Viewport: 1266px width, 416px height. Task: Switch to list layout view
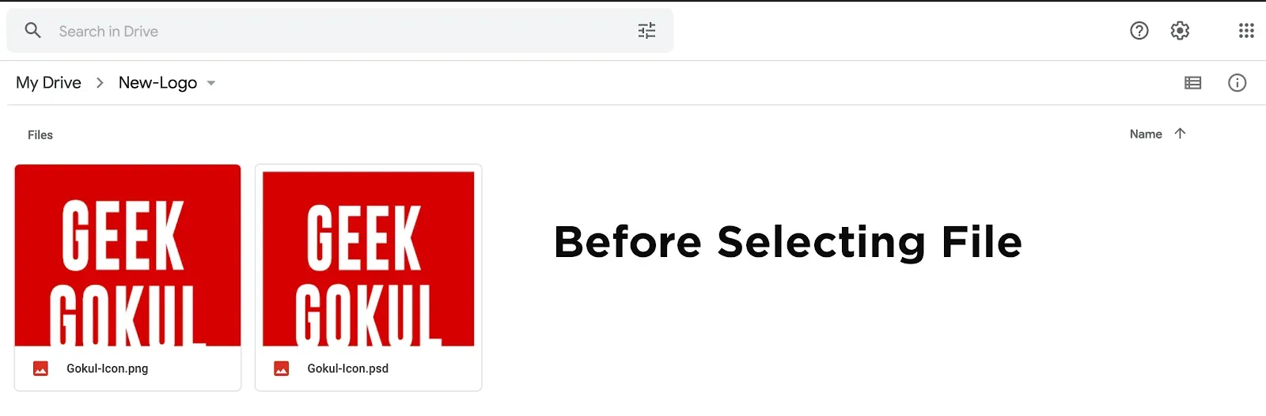tap(1192, 83)
